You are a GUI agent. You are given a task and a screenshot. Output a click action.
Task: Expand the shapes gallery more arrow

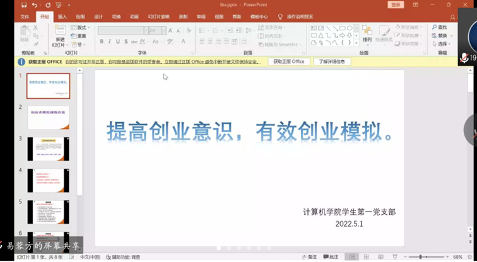pyautogui.click(x=356, y=44)
